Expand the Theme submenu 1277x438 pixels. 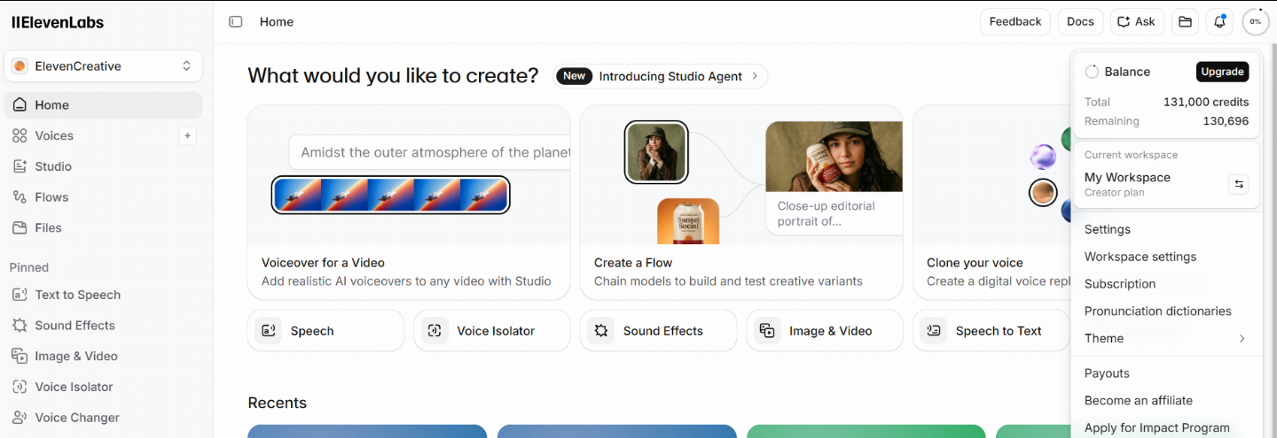(x=1167, y=338)
